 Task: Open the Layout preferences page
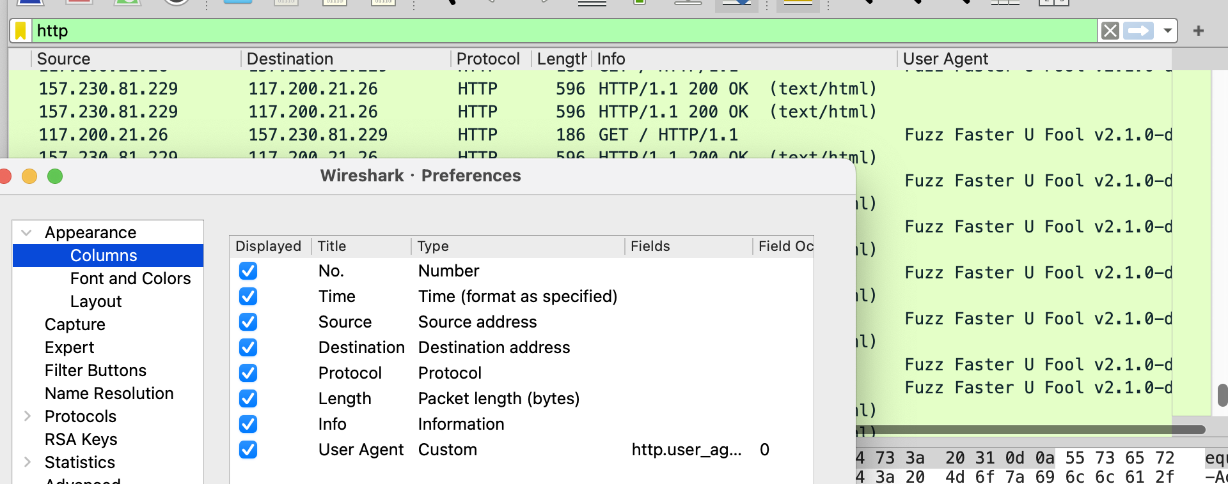96,301
